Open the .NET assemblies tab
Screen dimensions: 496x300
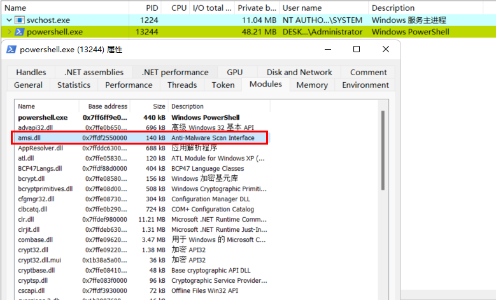(x=94, y=72)
